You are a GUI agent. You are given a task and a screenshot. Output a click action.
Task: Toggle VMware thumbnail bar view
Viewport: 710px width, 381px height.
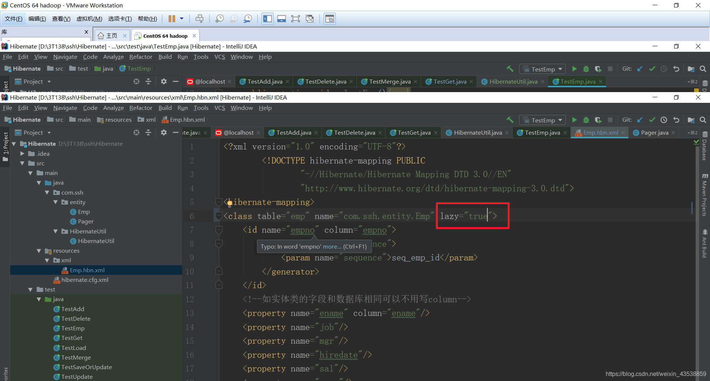coord(281,18)
